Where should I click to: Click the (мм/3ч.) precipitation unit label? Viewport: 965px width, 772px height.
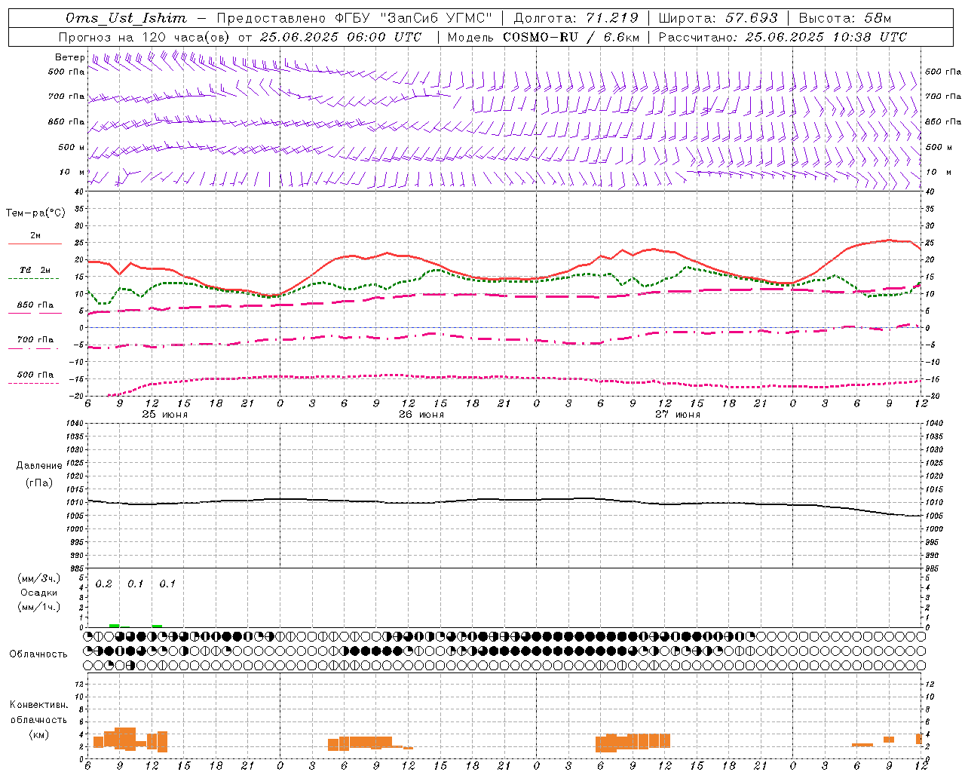[39, 578]
